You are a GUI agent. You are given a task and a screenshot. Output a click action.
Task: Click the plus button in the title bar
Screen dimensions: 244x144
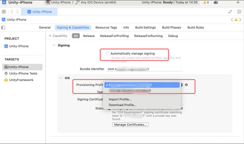click(238, 2)
